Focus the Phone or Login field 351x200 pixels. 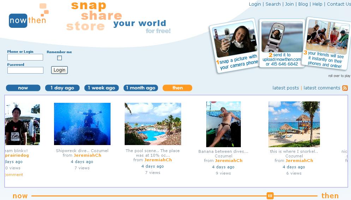click(25, 57)
